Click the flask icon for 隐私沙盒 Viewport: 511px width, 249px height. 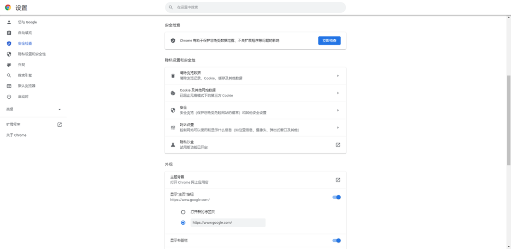point(173,145)
